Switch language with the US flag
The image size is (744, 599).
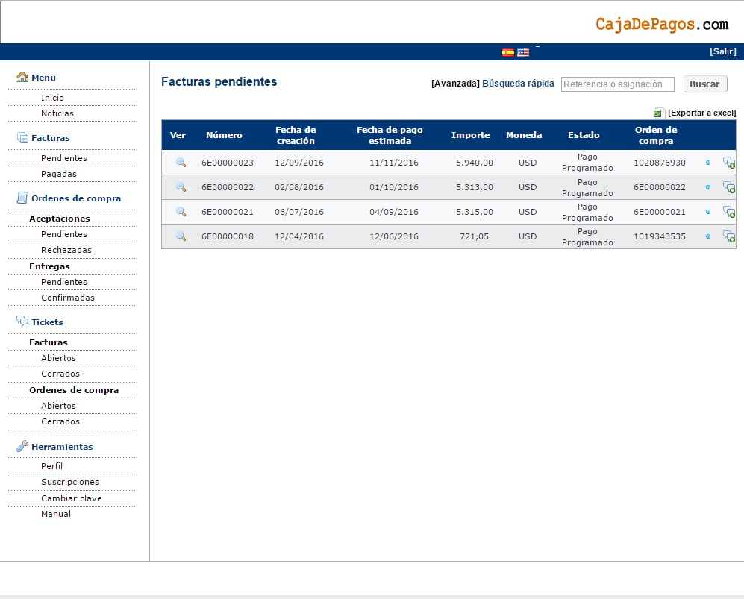[523, 52]
